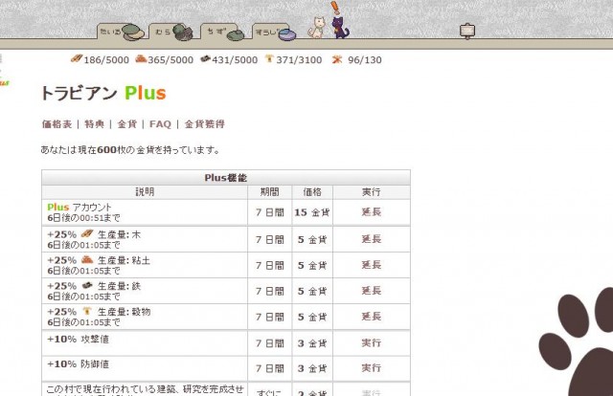Click the crop resource icon at top
Image resolution: width=613 pixels, height=396 pixels.
coord(269,59)
